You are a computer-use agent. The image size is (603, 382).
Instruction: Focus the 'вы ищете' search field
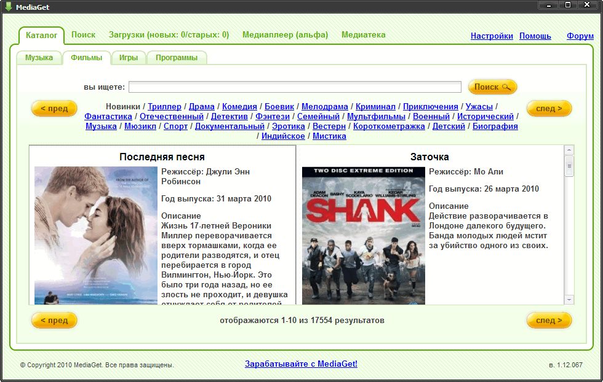(x=295, y=87)
